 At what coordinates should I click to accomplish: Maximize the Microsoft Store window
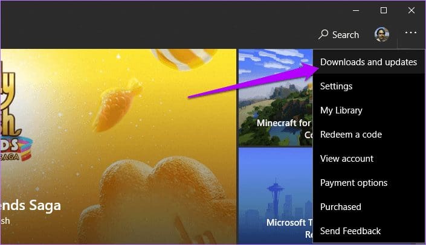tap(384, 11)
